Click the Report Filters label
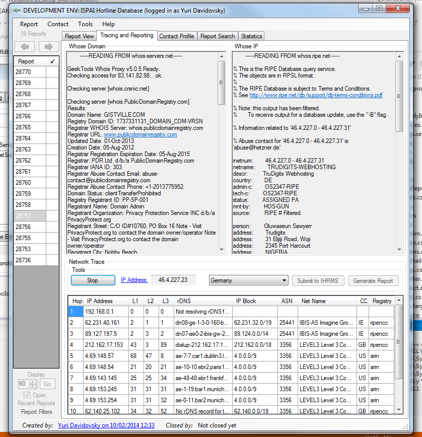422x437 pixels. pos(37,412)
